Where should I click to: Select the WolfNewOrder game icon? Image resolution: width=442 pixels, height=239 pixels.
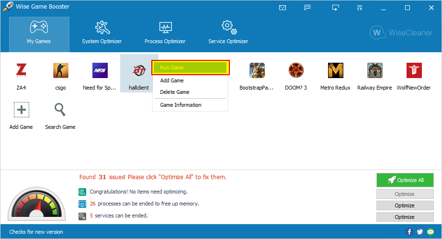tap(414, 70)
